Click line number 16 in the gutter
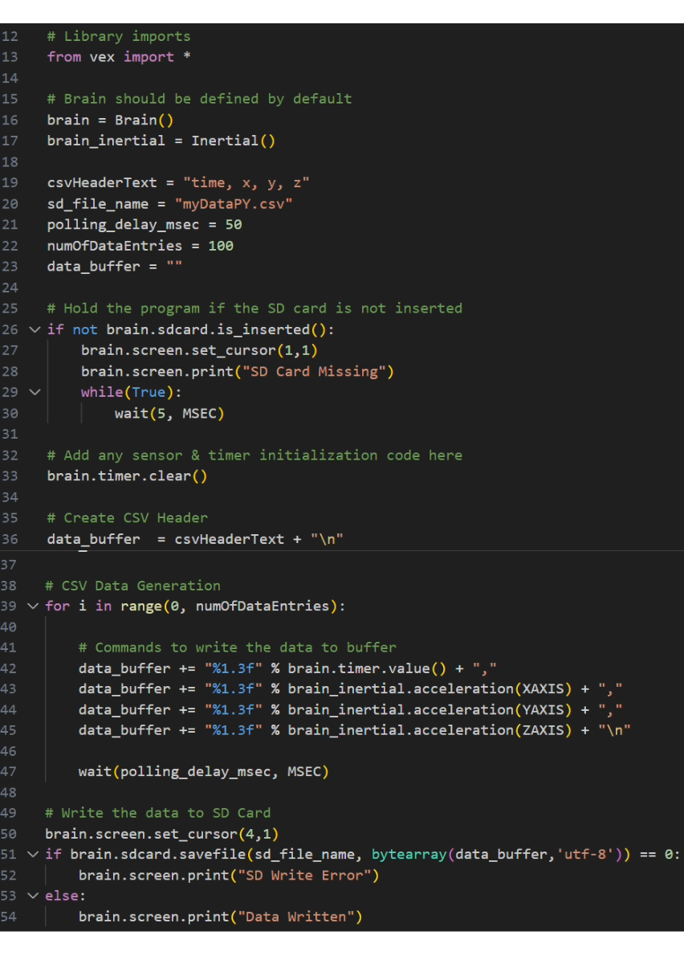The height and width of the screenshot is (964, 684). coord(10,119)
